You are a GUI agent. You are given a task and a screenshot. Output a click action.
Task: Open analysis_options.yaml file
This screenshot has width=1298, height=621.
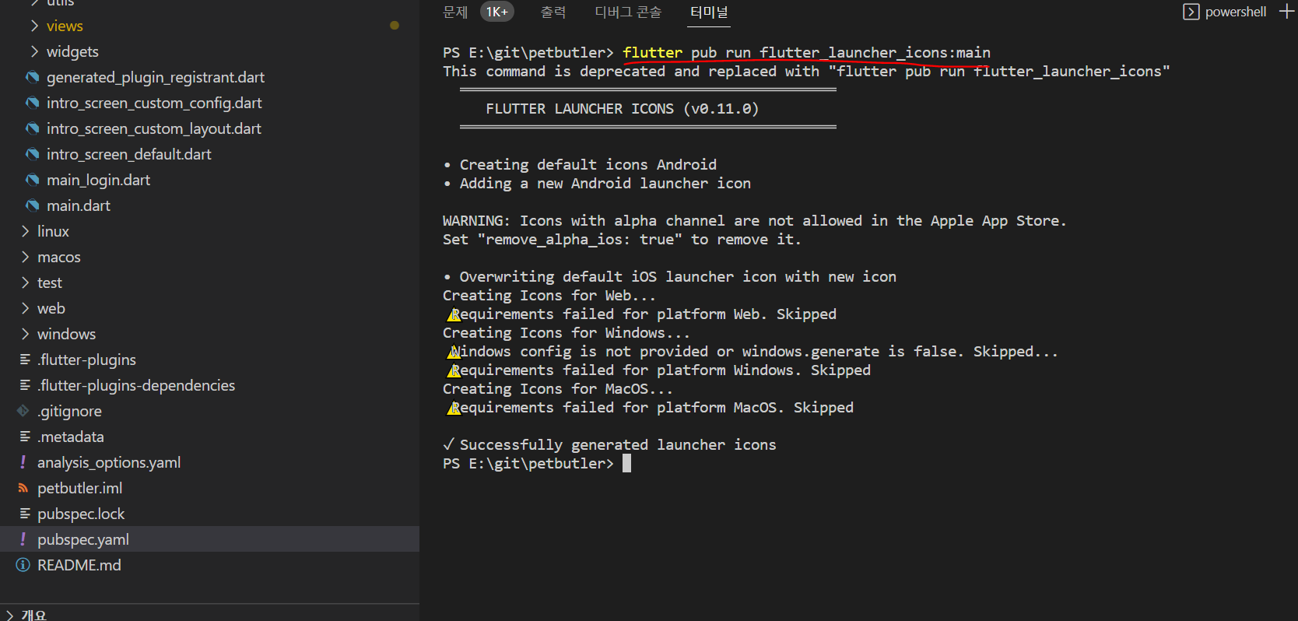pyautogui.click(x=109, y=462)
